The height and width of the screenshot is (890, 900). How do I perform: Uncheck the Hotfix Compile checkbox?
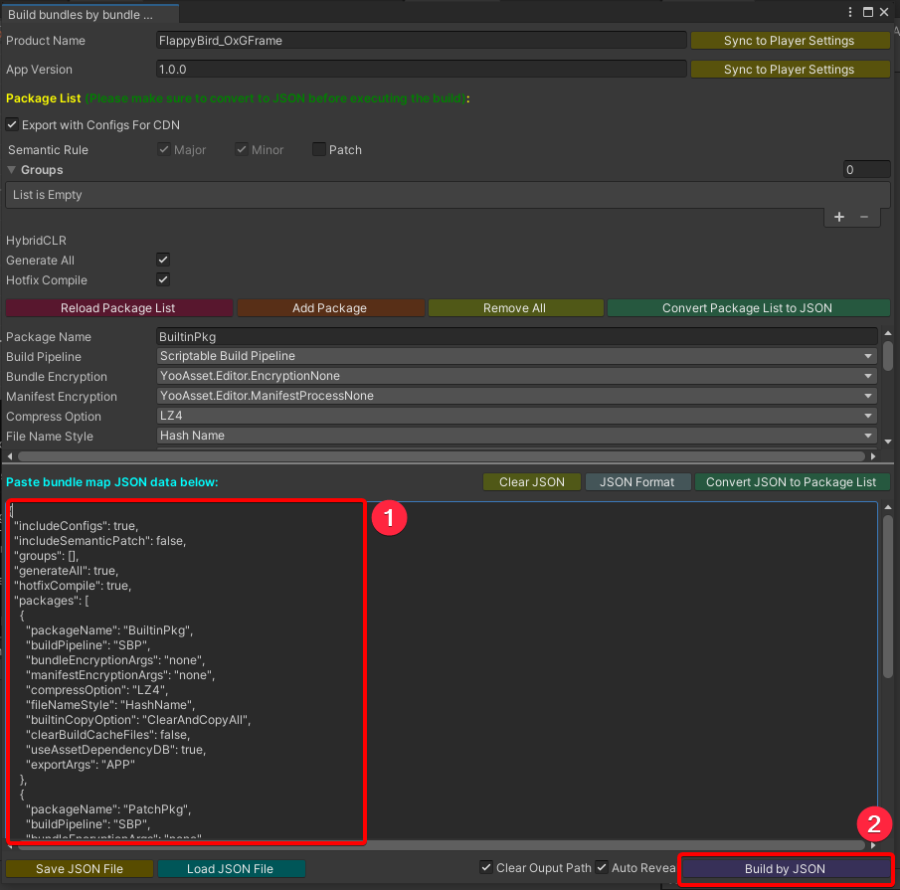coord(164,280)
